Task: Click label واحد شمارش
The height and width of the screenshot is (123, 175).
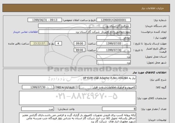Action: click(66, 109)
